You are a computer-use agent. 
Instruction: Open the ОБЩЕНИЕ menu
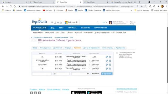pyautogui.click(x=85, y=28)
